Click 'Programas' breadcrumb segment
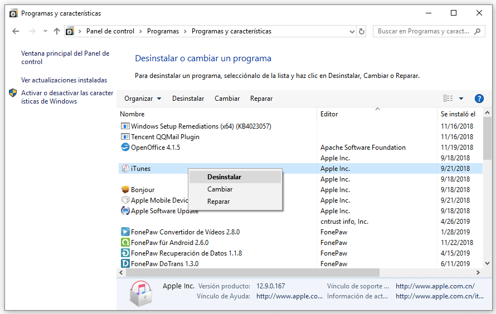 [x=163, y=31]
